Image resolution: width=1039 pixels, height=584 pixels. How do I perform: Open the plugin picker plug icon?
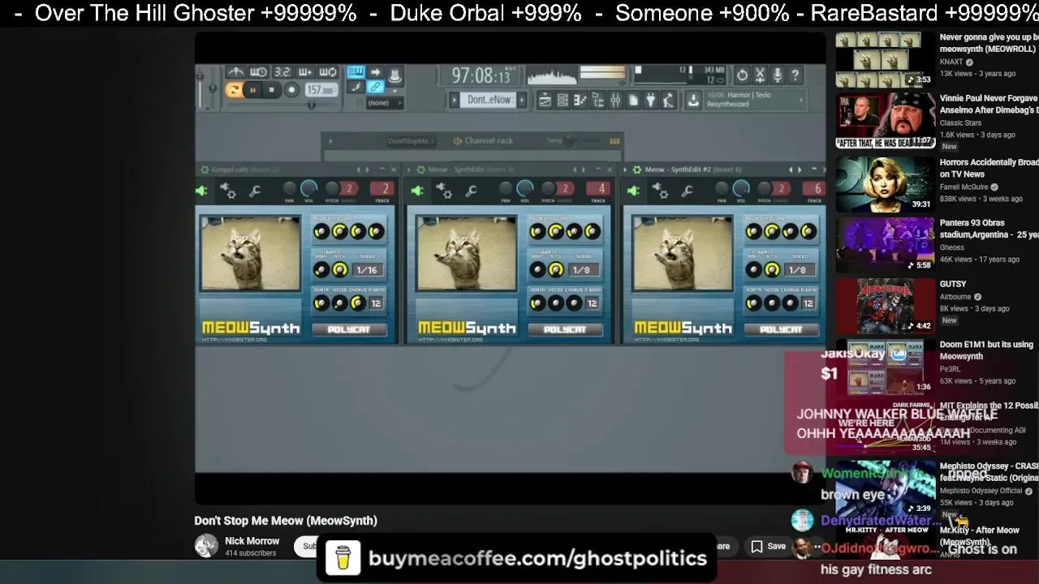pos(651,101)
